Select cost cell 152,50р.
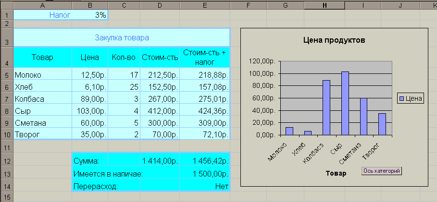Image resolution: width=437 pixels, height=202 pixels. [x=160, y=87]
